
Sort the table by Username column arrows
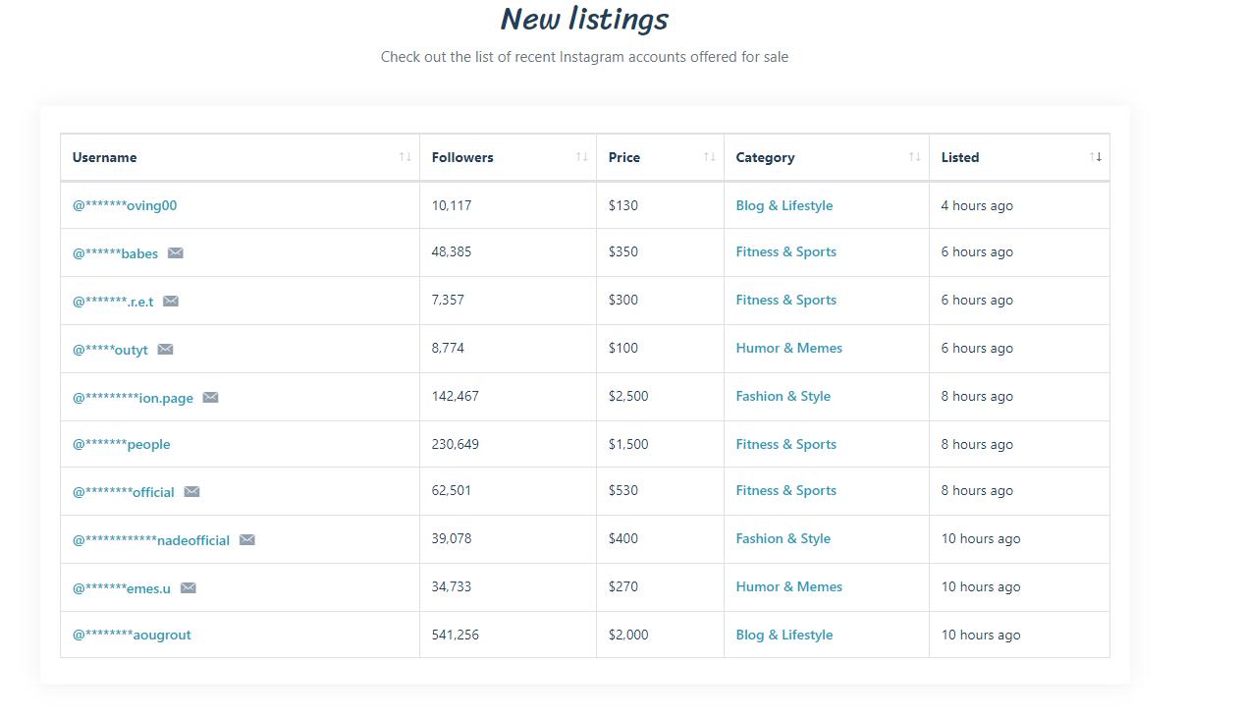[x=405, y=157]
